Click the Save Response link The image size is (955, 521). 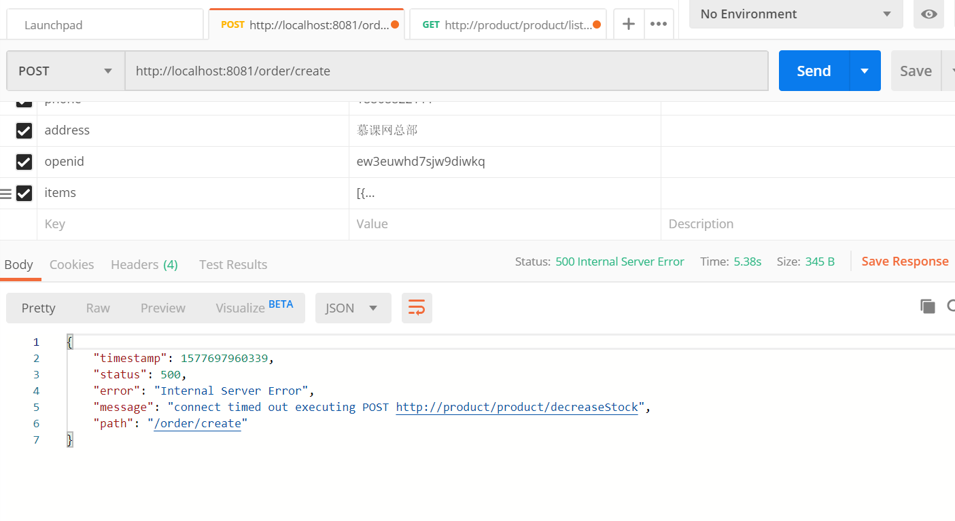(x=905, y=262)
